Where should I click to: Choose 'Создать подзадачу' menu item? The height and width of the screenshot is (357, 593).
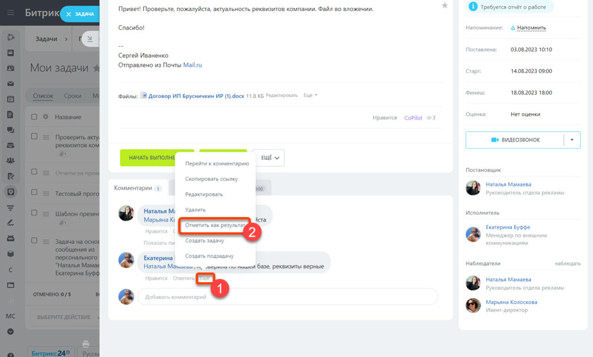pyautogui.click(x=209, y=256)
